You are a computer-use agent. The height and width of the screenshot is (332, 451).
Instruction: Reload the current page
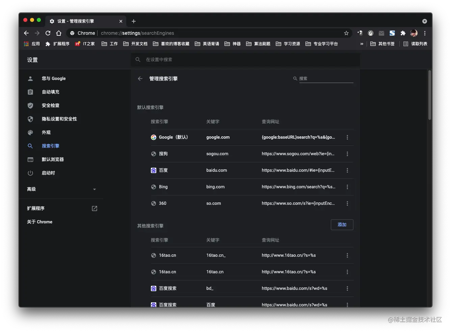click(48, 33)
